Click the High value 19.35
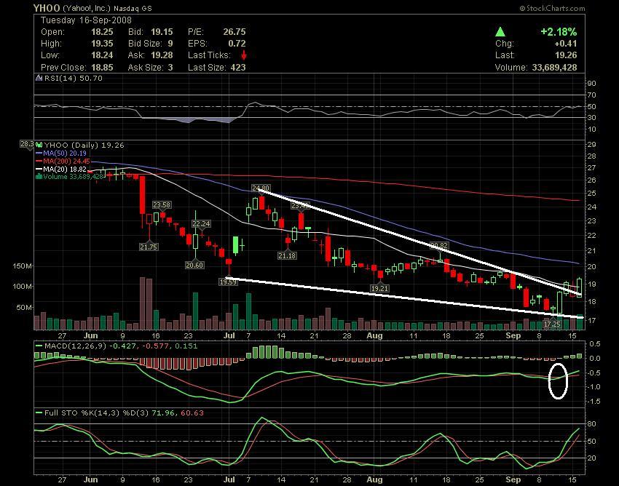The height and width of the screenshot is (486, 619). (102, 44)
